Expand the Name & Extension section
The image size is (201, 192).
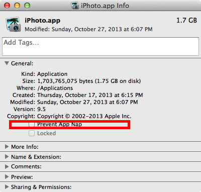point(7,157)
